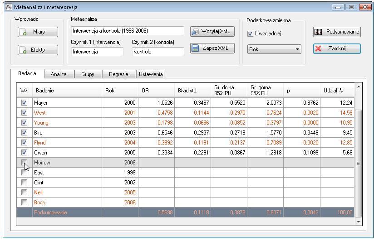Select the West study name cell
Screen dimensions: 374x241
[67, 113]
